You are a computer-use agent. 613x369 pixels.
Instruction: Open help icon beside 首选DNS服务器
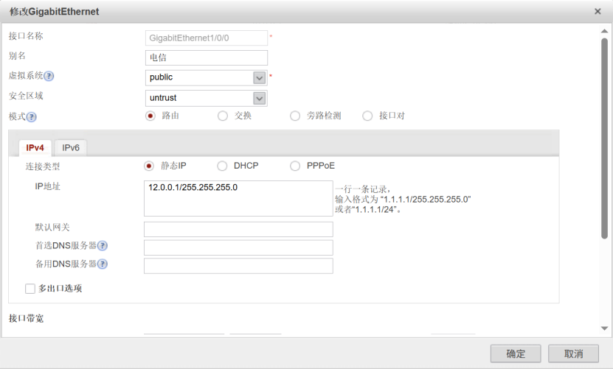click(103, 245)
